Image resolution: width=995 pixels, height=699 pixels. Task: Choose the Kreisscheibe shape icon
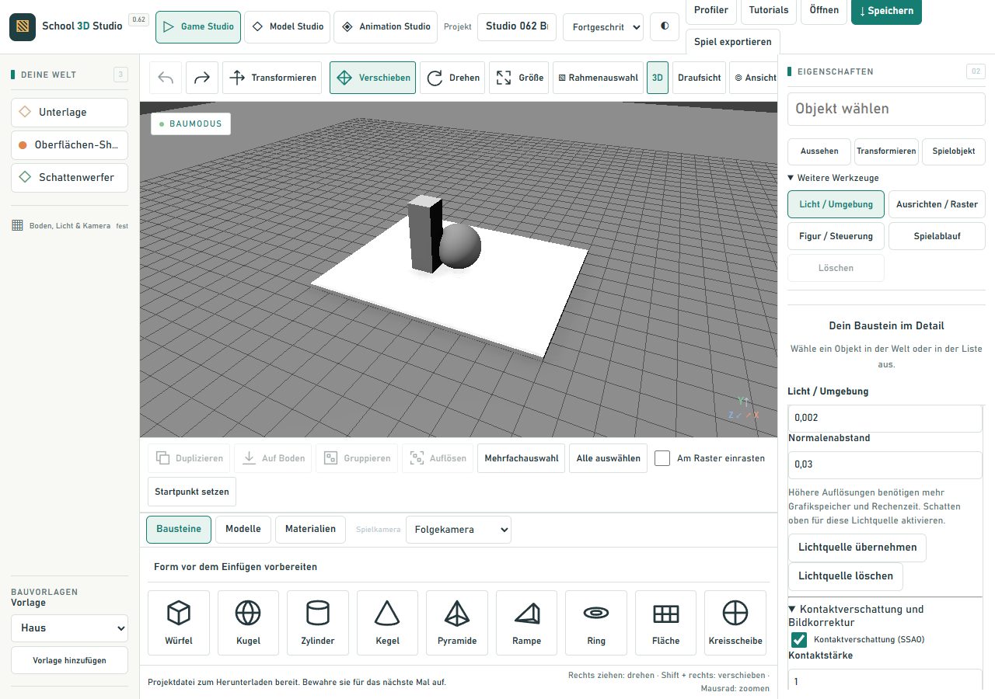click(x=735, y=622)
